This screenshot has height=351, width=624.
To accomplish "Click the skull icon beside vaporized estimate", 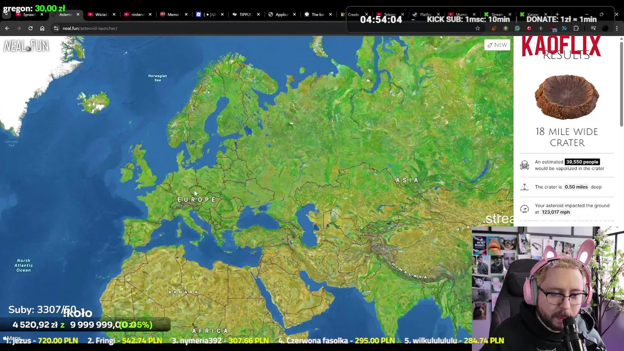I will pyautogui.click(x=525, y=165).
